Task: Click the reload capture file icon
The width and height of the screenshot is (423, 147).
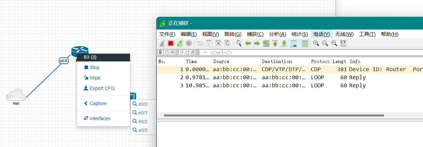Action: coord(227,43)
